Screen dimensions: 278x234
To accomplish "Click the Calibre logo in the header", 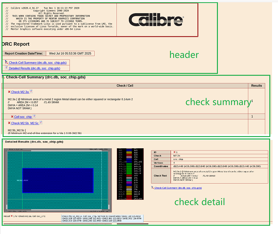I will [x=156, y=20].
